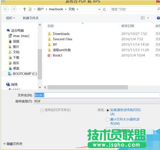
Task: Refresh the current folder view
Action: pyautogui.click(x=105, y=9)
